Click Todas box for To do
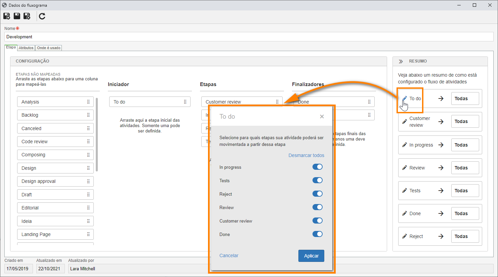The height and width of the screenshot is (277, 498). pyautogui.click(x=465, y=98)
